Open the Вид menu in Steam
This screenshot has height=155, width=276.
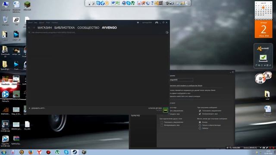(36, 22)
